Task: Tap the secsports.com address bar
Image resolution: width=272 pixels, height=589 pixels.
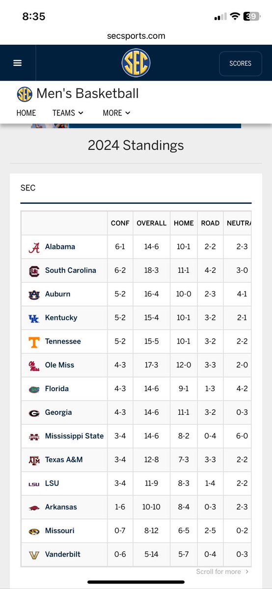Action: pos(136,36)
